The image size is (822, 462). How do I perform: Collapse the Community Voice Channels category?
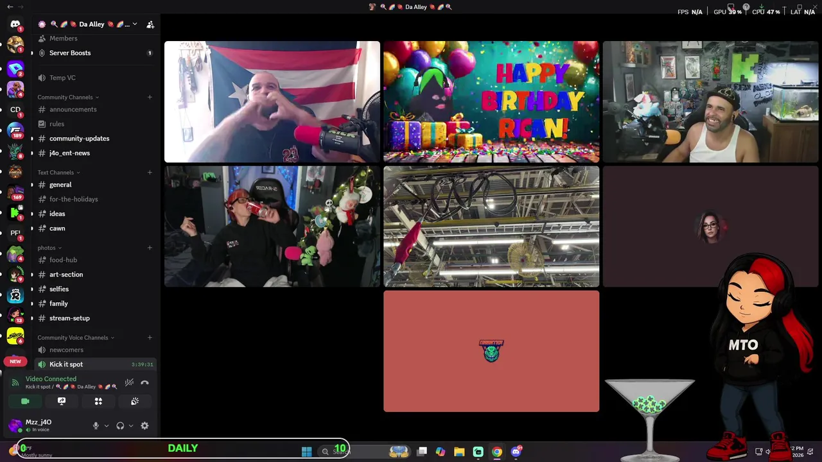[76, 338]
